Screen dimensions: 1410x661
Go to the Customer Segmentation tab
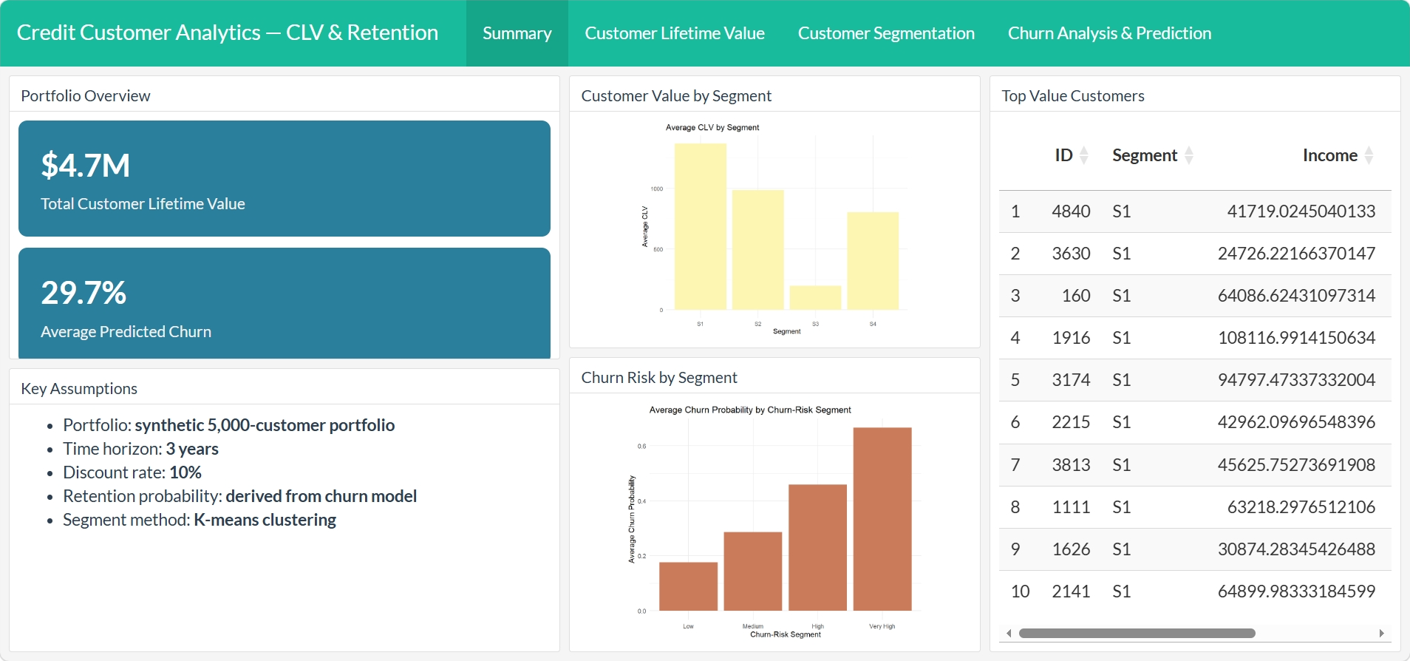[x=886, y=33]
